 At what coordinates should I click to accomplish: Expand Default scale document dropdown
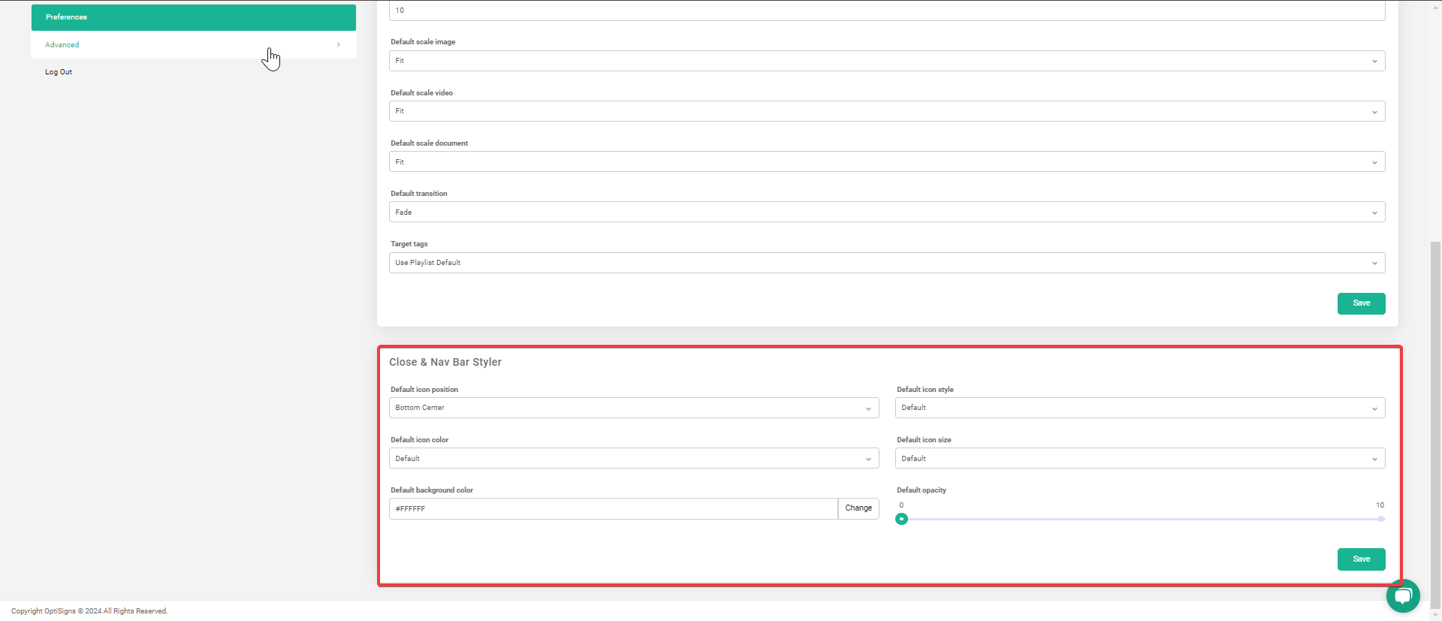pyautogui.click(x=887, y=161)
